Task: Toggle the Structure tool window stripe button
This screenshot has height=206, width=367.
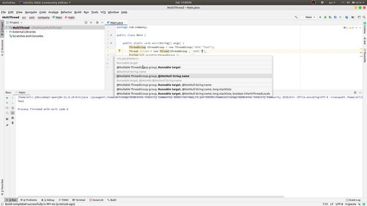Action: click(2, 47)
